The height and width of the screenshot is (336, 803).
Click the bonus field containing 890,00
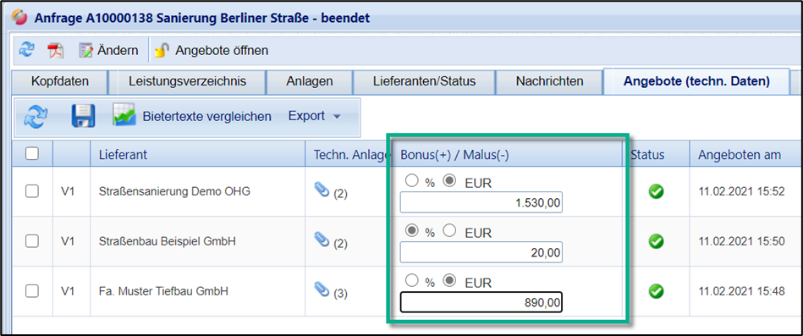(x=481, y=302)
